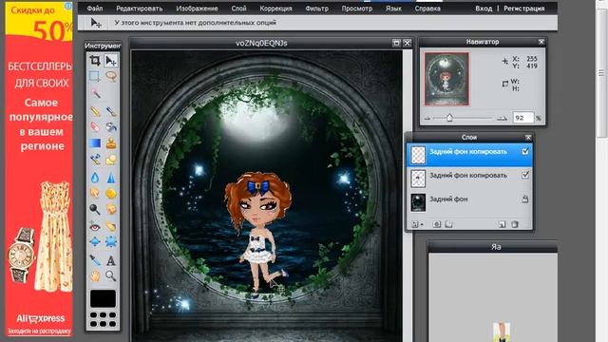
Task: Select the Blur water-drop tool
Action: 95,178
